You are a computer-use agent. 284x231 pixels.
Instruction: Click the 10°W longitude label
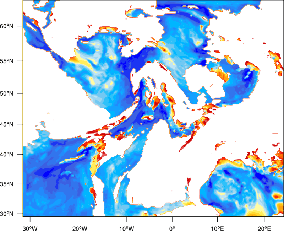126,229
